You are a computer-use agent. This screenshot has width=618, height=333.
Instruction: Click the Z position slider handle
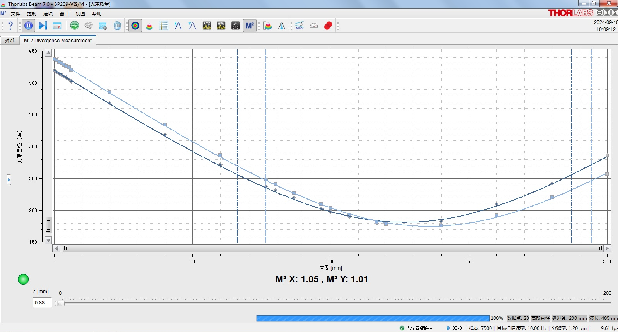60,303
